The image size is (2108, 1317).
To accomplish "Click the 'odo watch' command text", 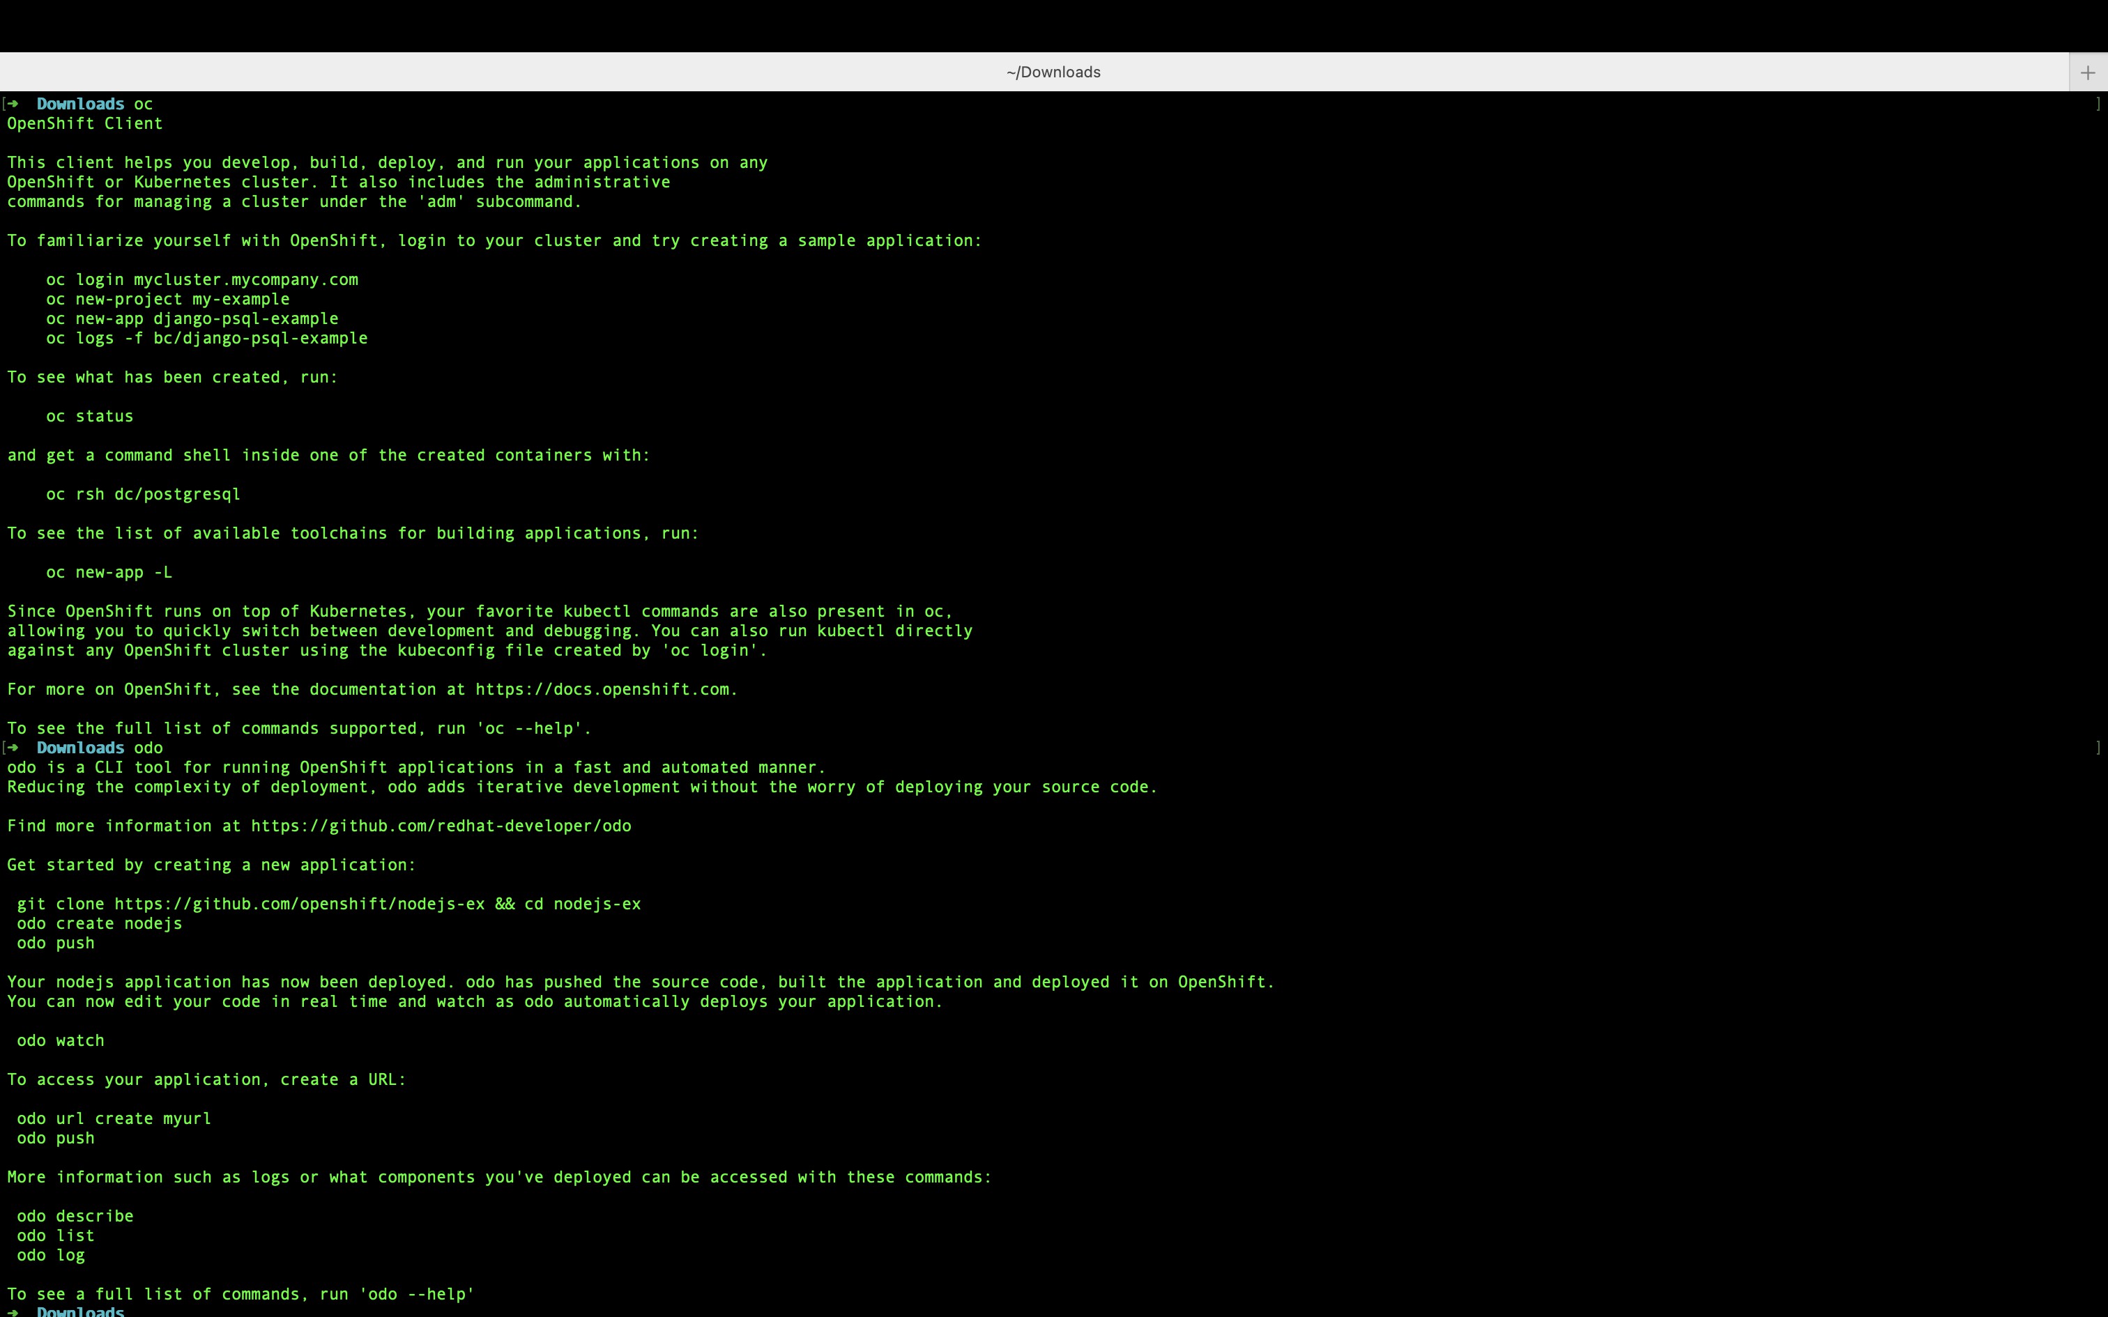I will 60,1040.
